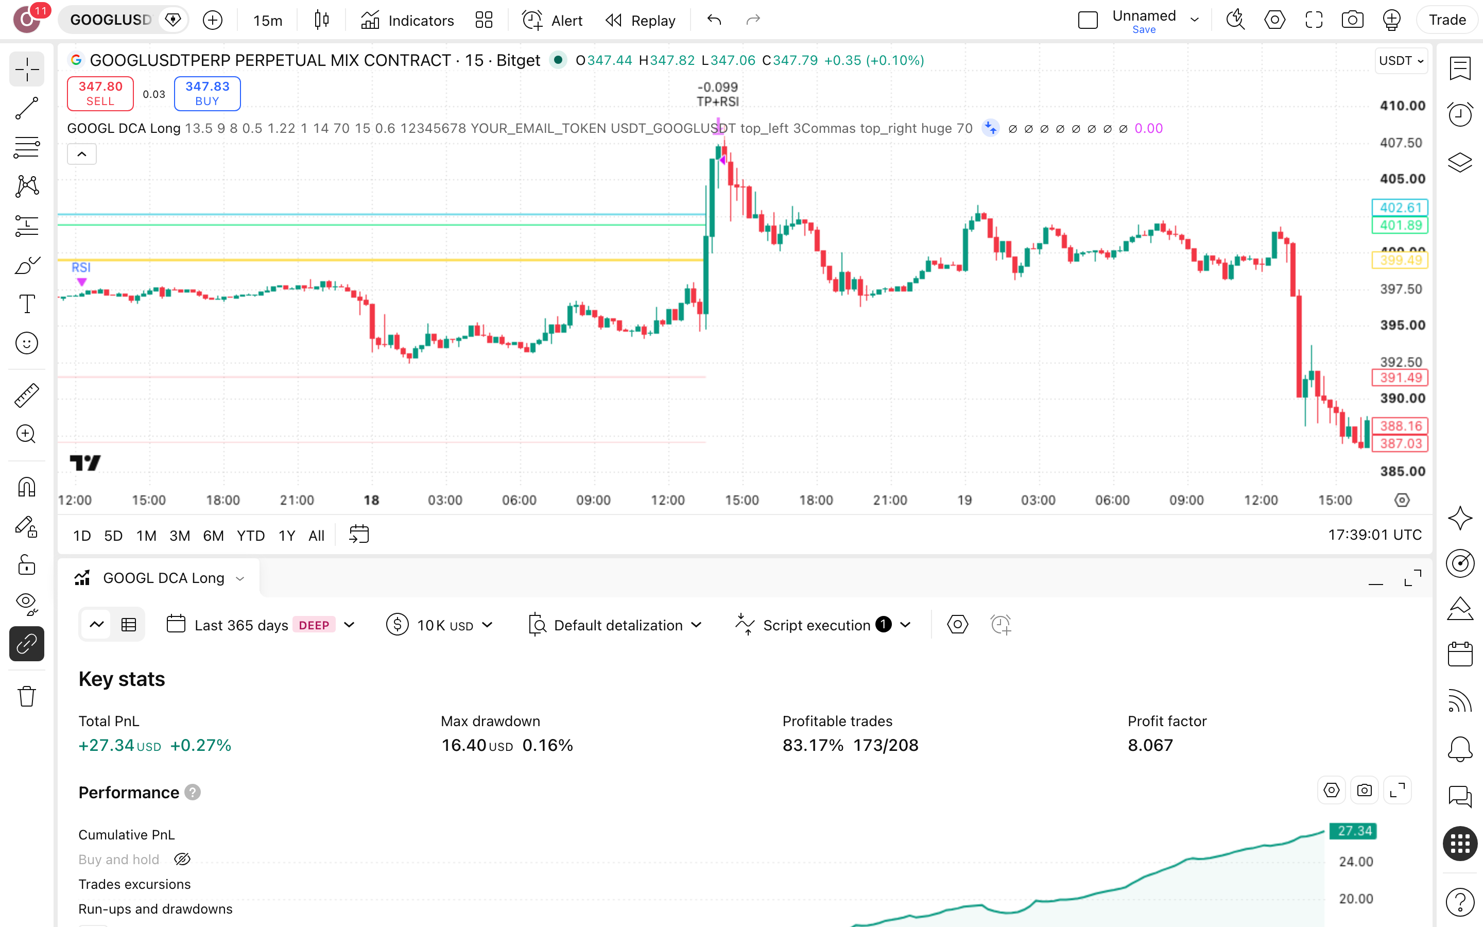
Task: Select the 1M time range
Action: [146, 535]
